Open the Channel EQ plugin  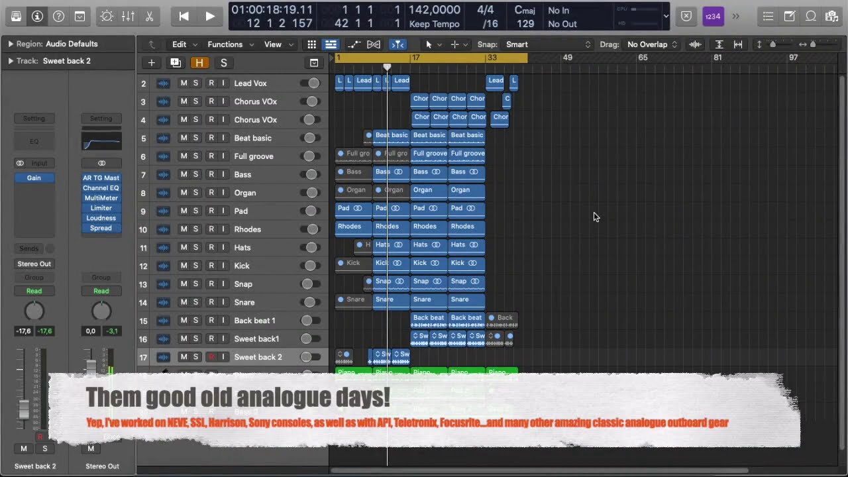(x=101, y=188)
